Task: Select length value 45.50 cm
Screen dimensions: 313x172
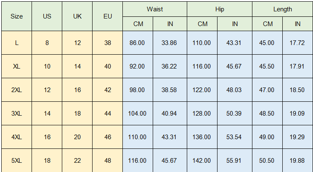Action: pyautogui.click(x=268, y=66)
